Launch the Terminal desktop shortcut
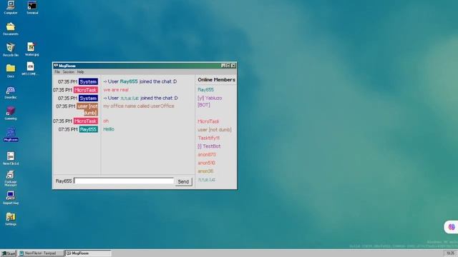The height and width of the screenshot is (257, 458). pos(32,7)
